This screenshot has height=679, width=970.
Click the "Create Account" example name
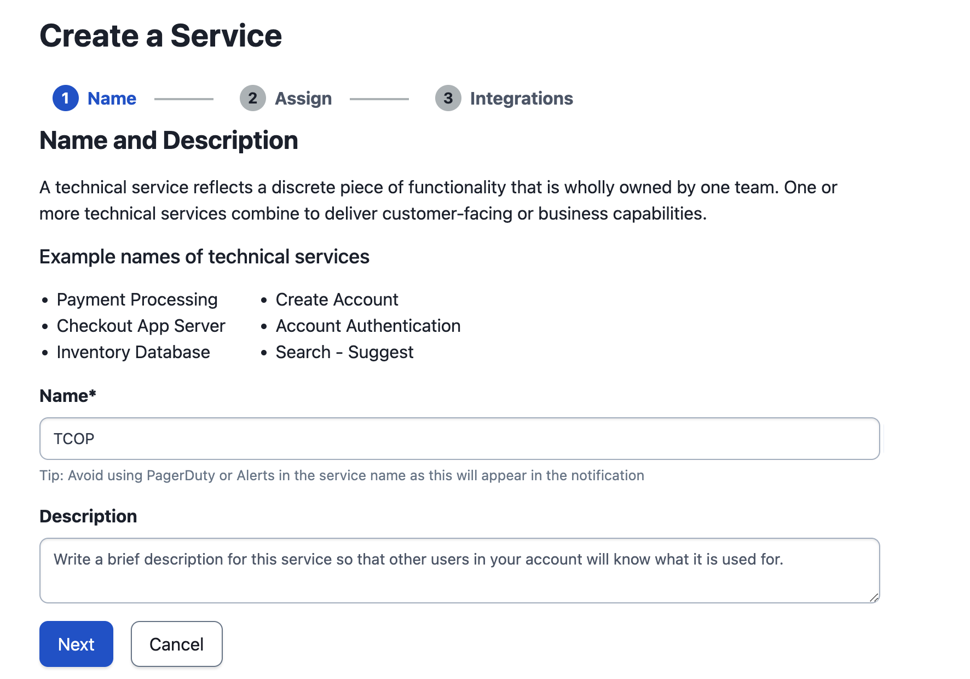point(337,300)
